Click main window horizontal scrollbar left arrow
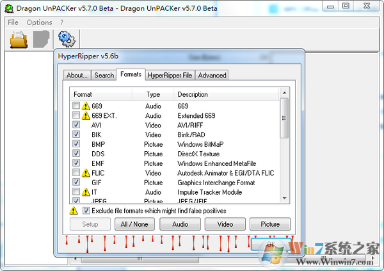Image resolution: width=384 pixels, height=271 pixels. click(x=75, y=259)
